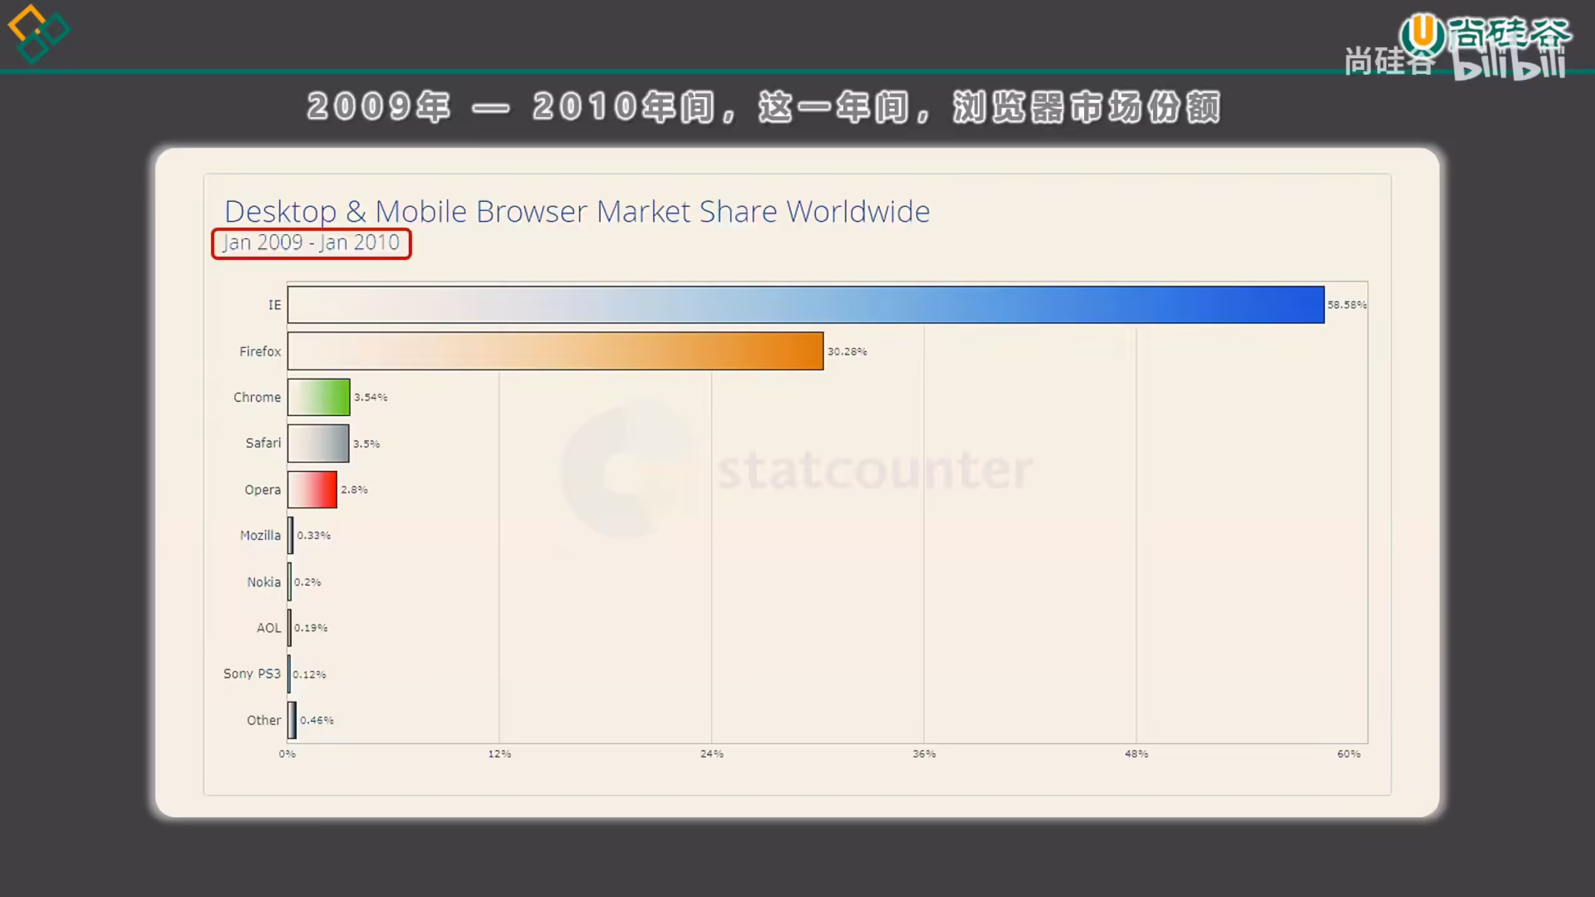Viewport: 1595px width, 897px height.
Task: Click the green U logo badge
Action: (x=1422, y=34)
